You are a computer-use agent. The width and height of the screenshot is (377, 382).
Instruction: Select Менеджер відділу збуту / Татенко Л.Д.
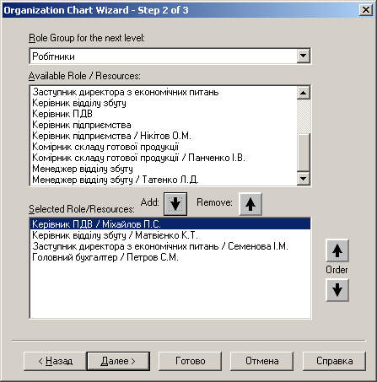click(x=164, y=180)
